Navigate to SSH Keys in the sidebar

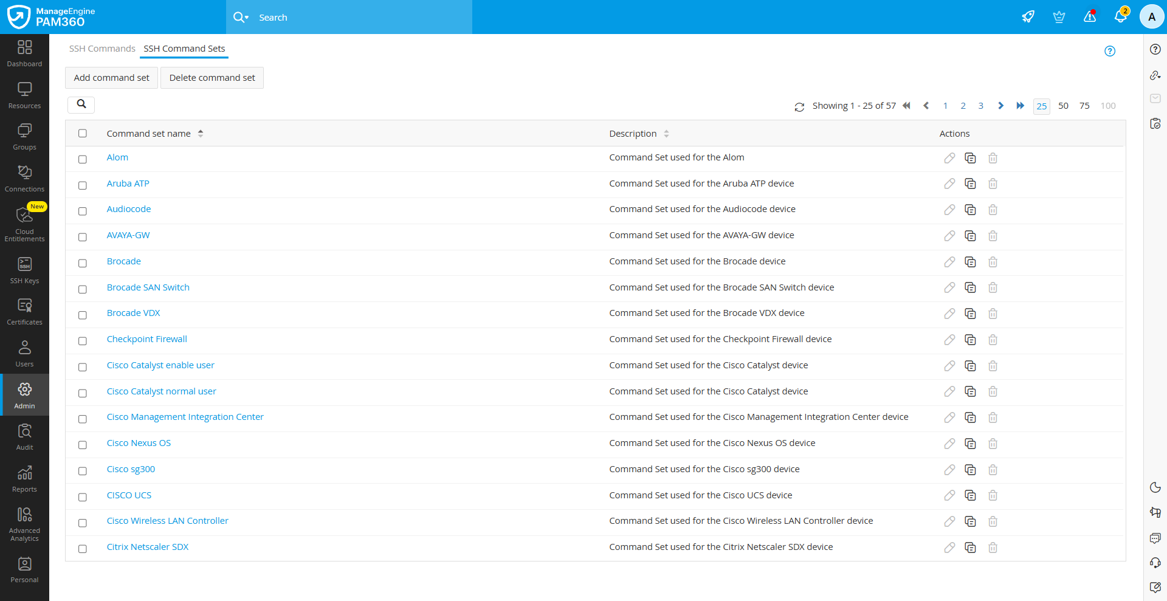[x=24, y=270]
